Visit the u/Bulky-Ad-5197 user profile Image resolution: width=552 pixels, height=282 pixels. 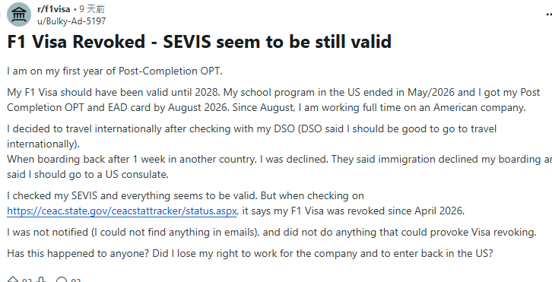[71, 21]
